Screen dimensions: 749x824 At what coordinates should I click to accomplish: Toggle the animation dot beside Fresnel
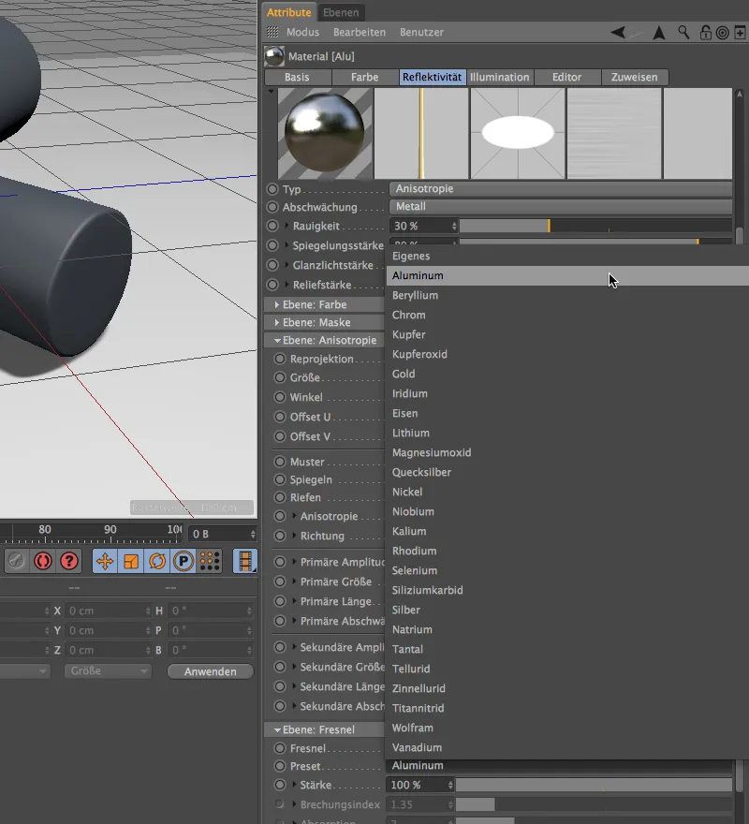click(280, 748)
